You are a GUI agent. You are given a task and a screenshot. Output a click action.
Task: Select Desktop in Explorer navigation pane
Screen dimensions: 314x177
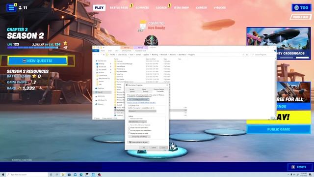(x=102, y=64)
